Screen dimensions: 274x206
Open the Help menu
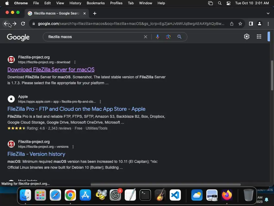161,3
